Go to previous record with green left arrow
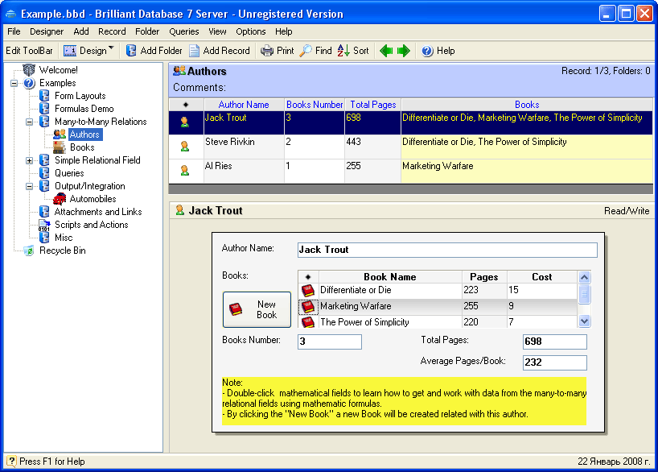This screenshot has height=472, width=658. (386, 51)
